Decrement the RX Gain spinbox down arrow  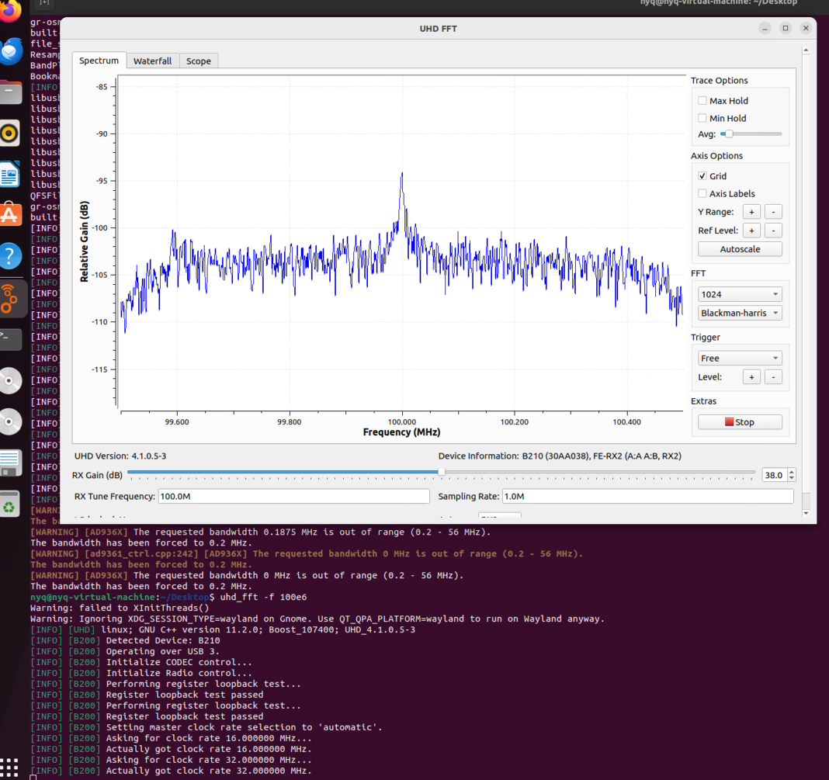(792, 478)
